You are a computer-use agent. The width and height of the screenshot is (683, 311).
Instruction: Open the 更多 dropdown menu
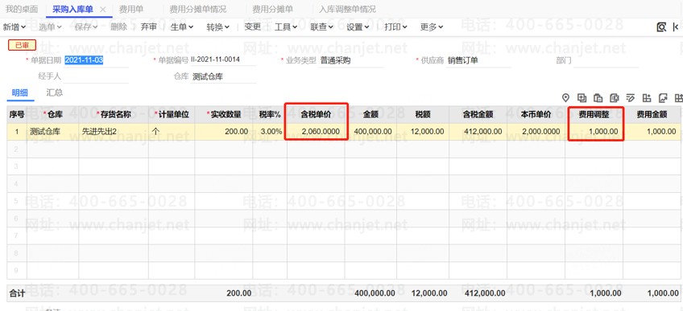click(432, 27)
